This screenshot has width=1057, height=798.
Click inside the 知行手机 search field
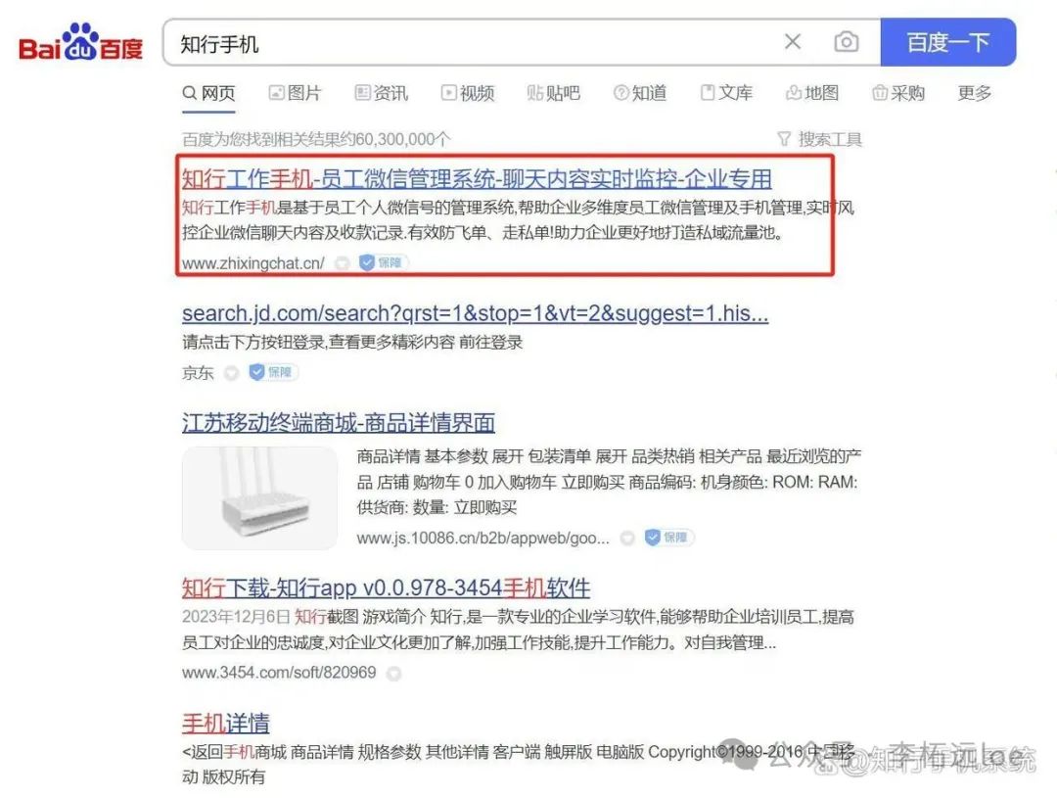pyautogui.click(x=472, y=43)
